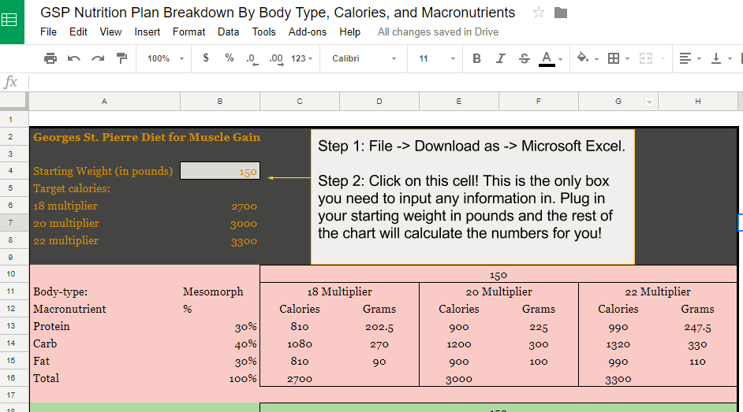The image size is (743, 412).
Task: Click the Carb '40%' cell
Action: pos(220,344)
